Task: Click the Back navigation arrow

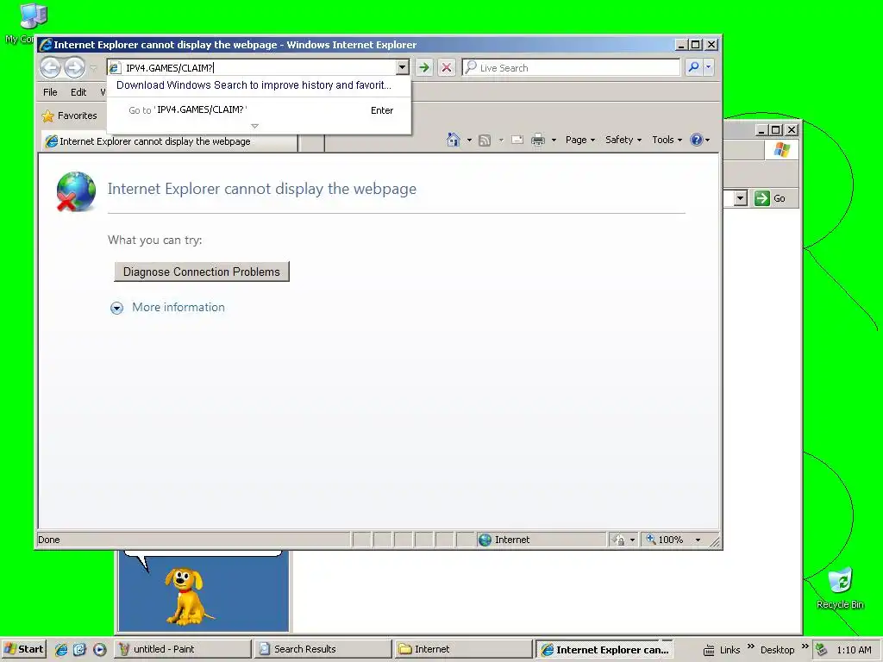Action: [50, 68]
